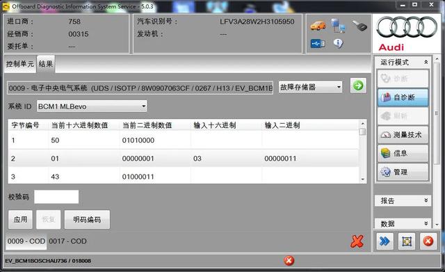The height and width of the screenshot is (272, 445).
Task: Switch to the 控制单元 tab
Action: tap(20, 64)
